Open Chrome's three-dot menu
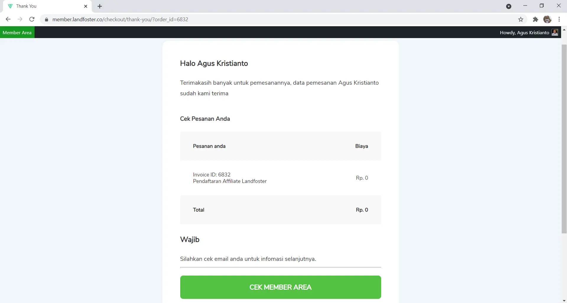This screenshot has height=303, width=567. [x=559, y=19]
